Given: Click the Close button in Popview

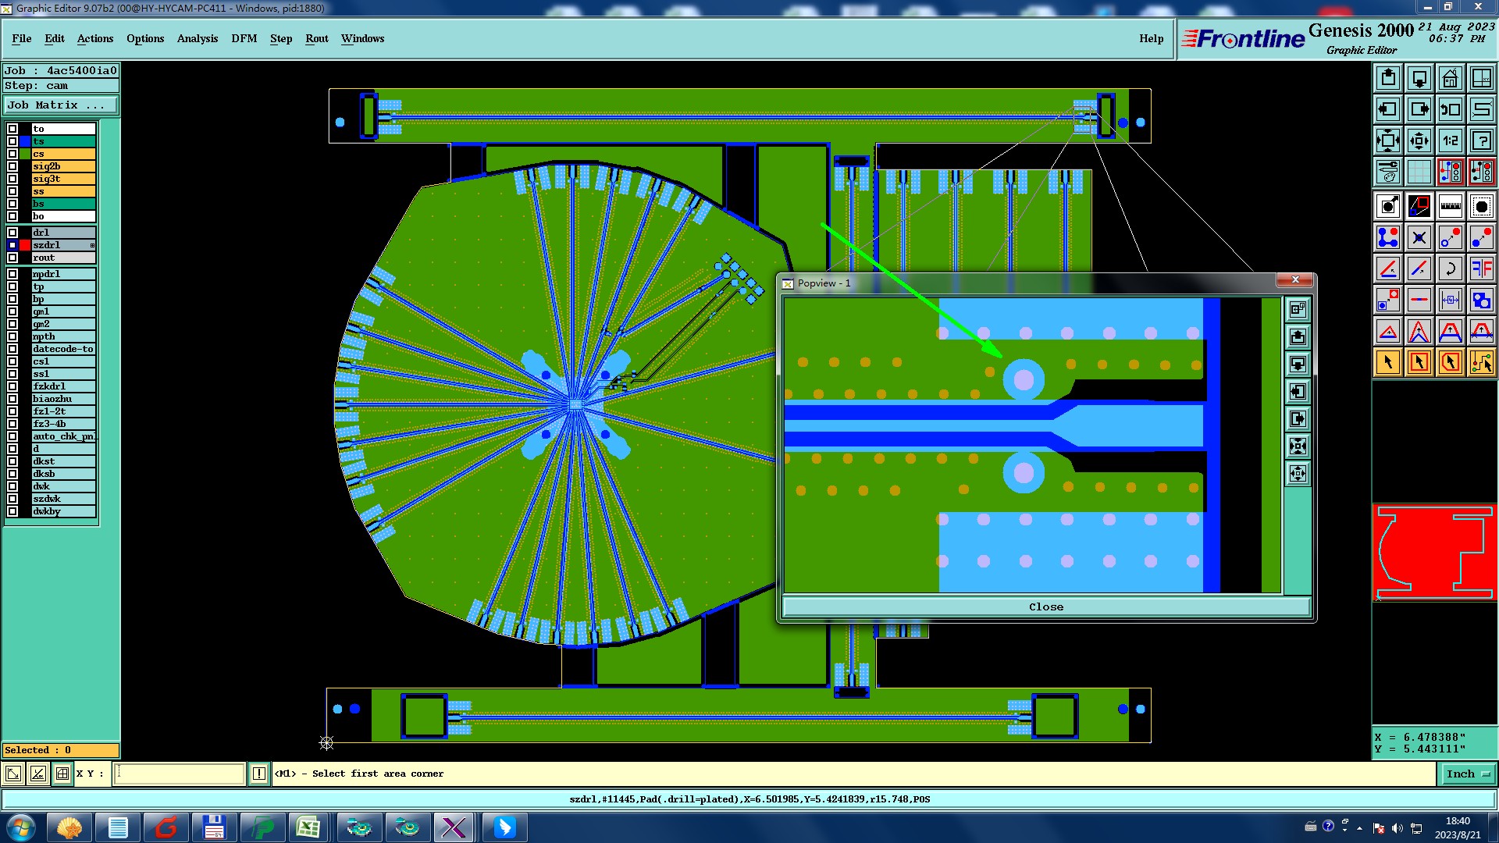Looking at the screenshot, I should (1045, 606).
